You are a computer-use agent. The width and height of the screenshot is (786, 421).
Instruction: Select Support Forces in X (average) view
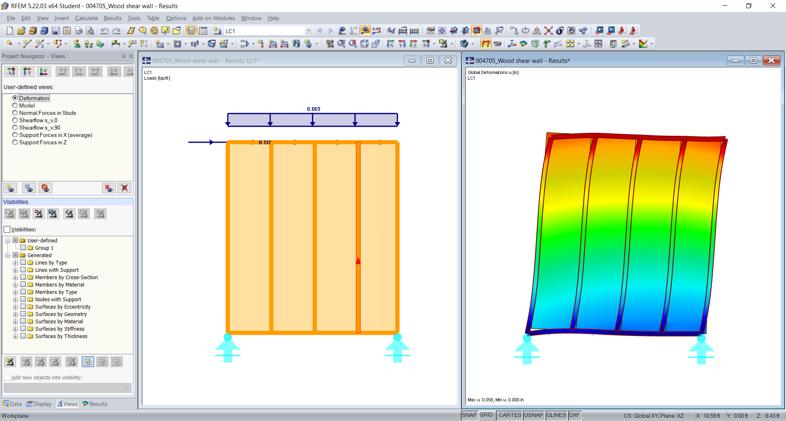52,135
